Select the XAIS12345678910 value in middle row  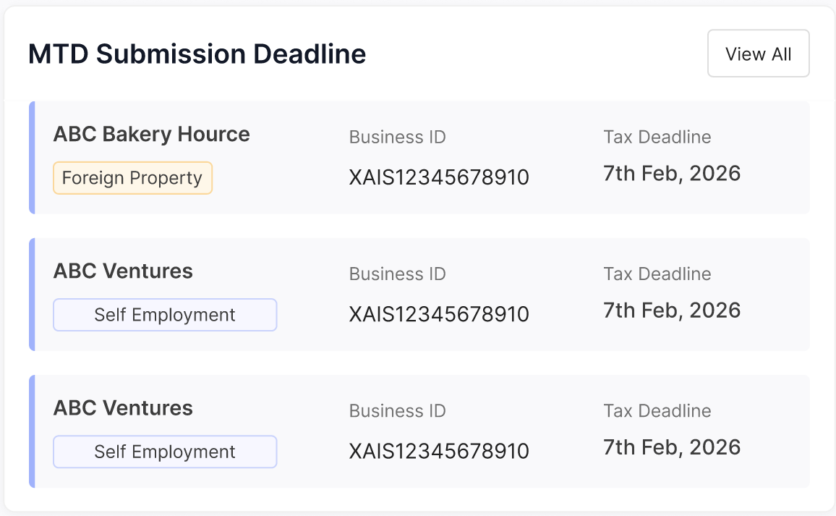point(438,314)
